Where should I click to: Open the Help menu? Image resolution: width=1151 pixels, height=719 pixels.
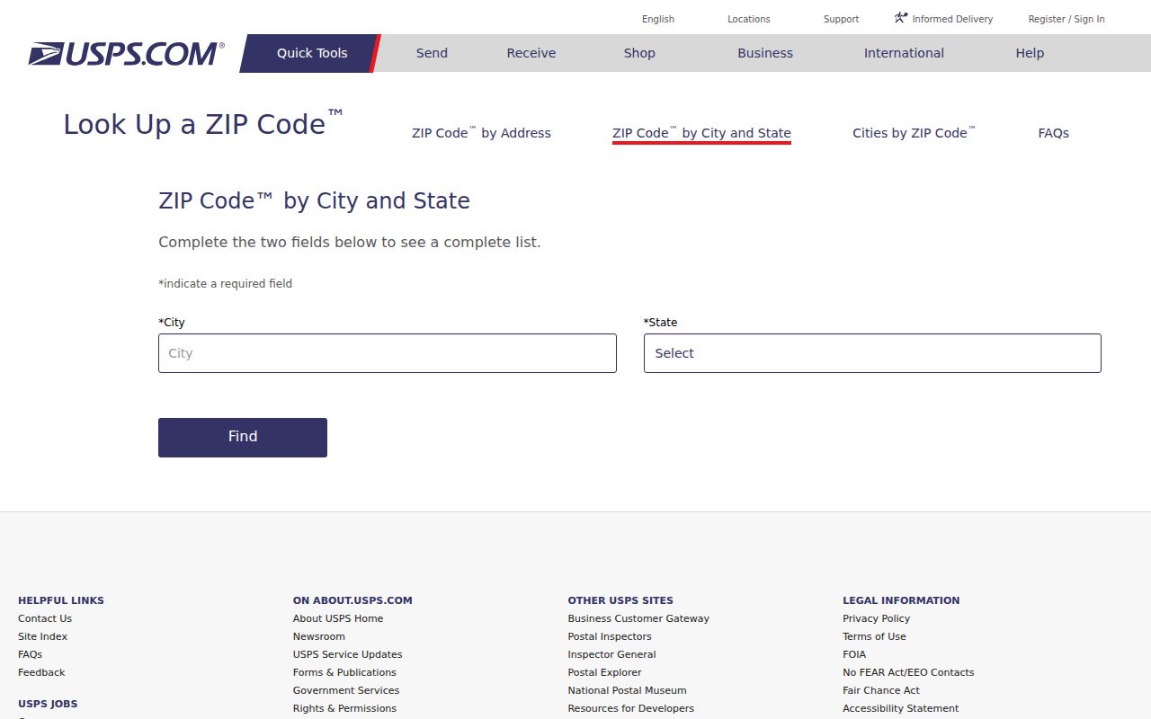click(x=1030, y=53)
